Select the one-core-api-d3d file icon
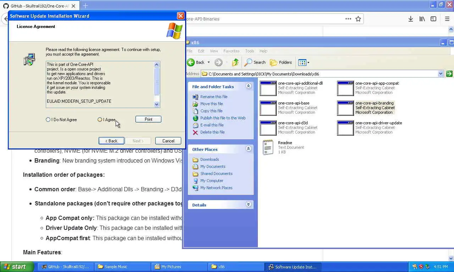454x272 pixels. [268, 128]
